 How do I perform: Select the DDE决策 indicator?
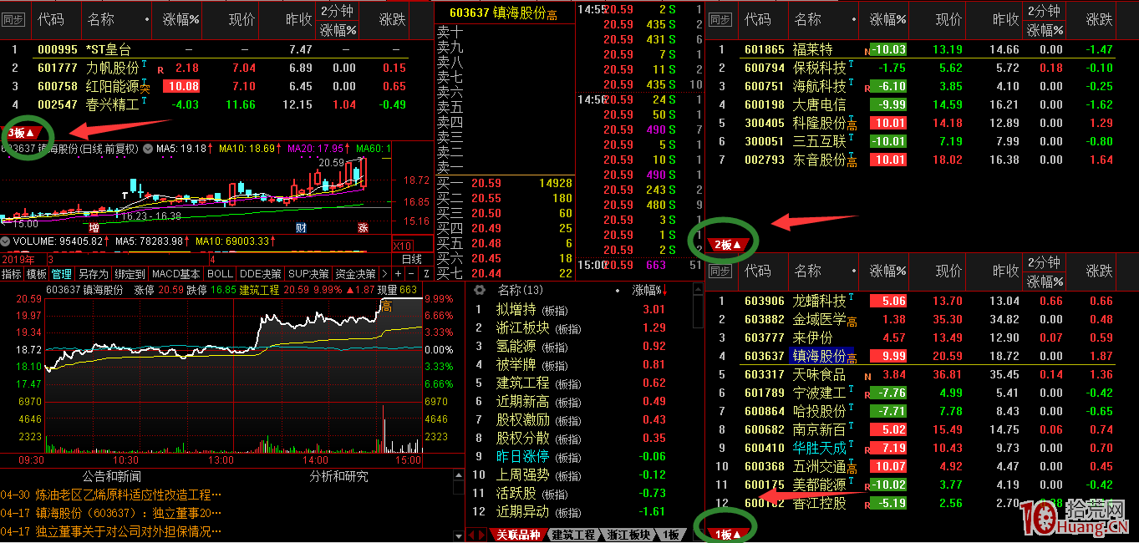point(261,273)
